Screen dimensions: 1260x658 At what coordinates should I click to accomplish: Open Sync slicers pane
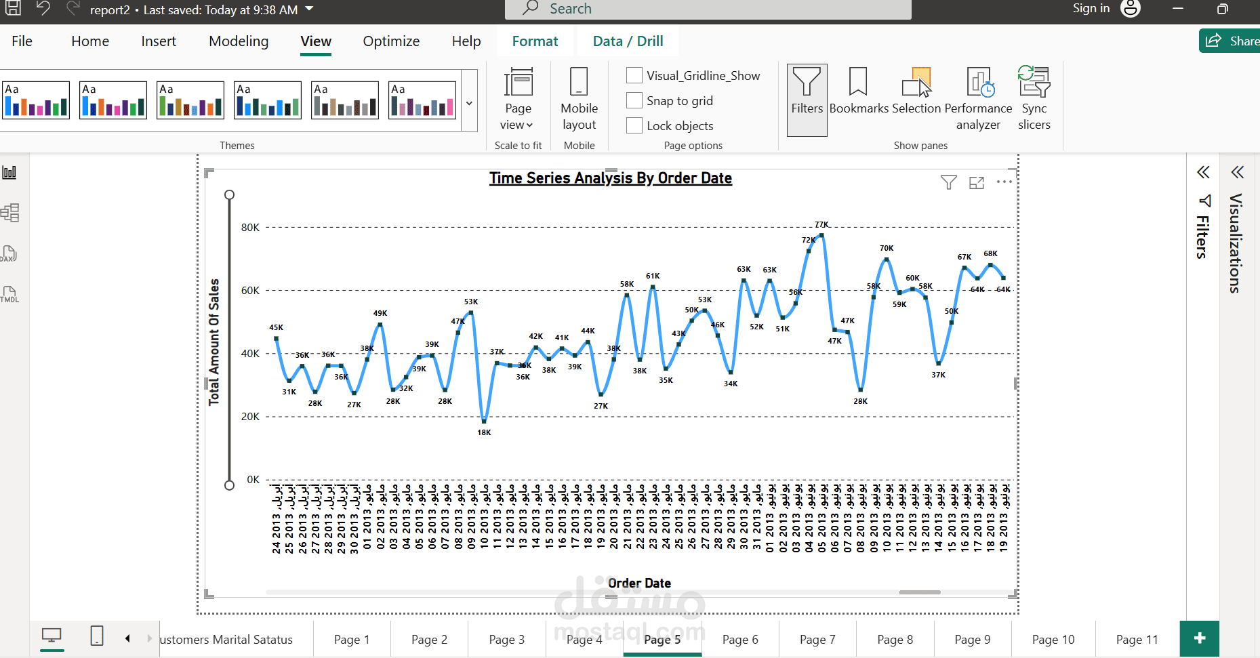tap(1034, 99)
